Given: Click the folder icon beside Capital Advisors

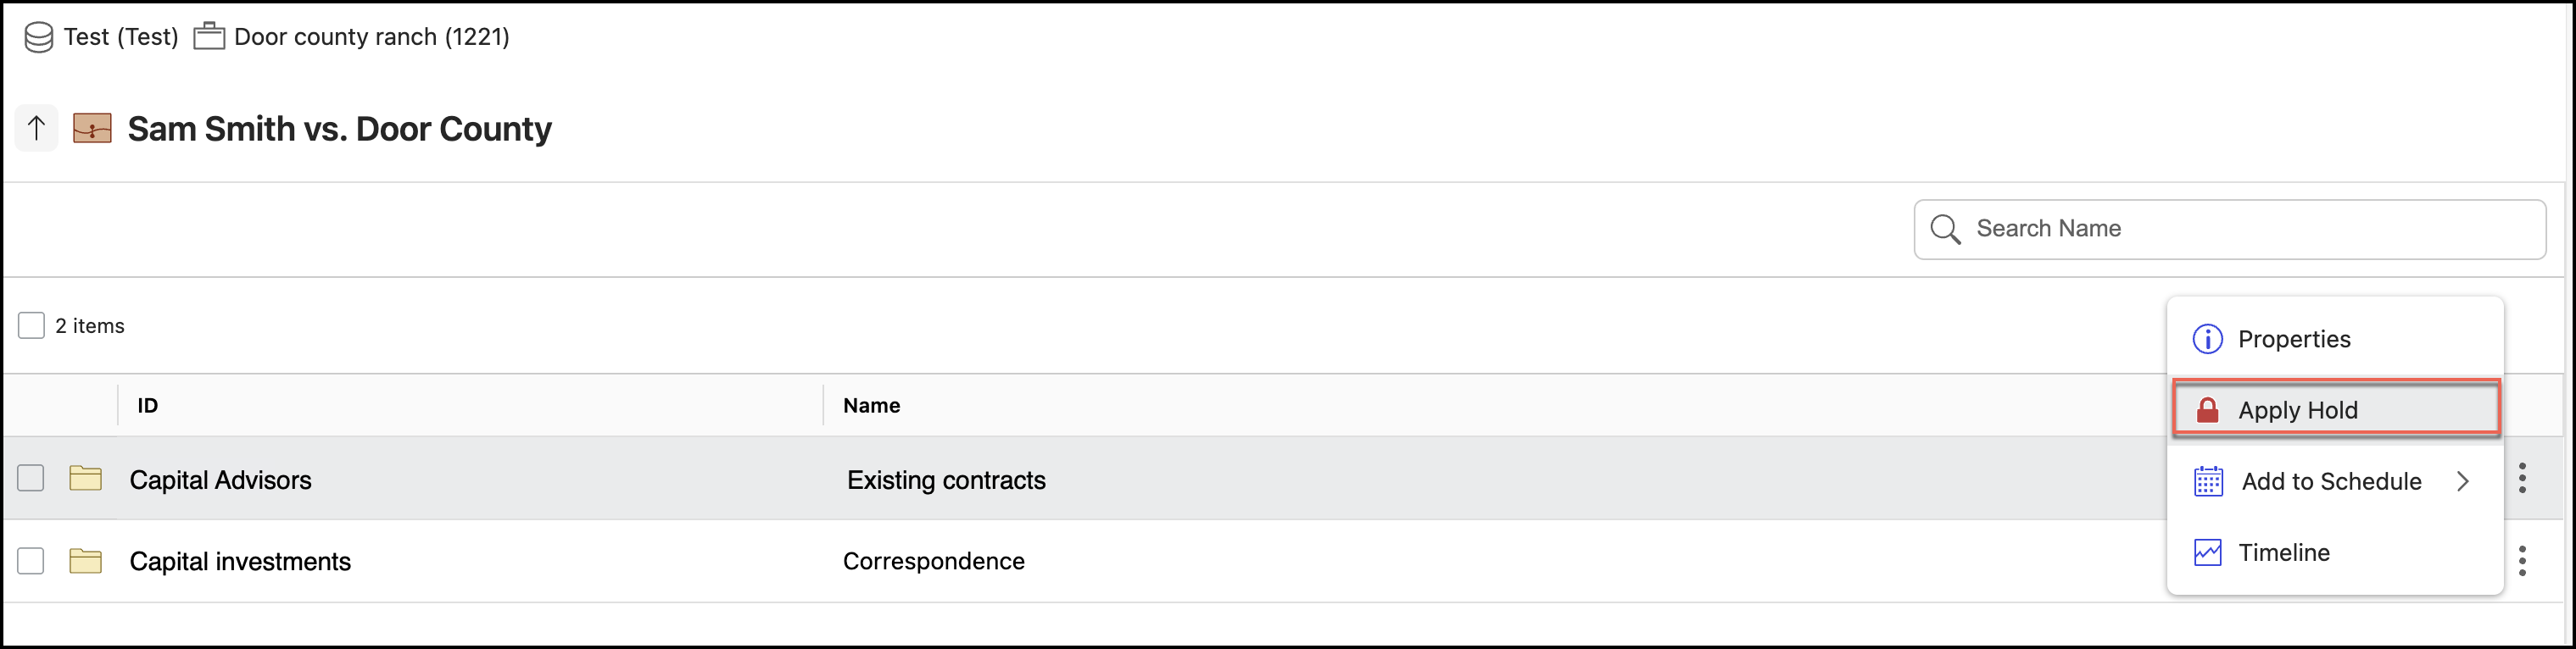Looking at the screenshot, I should 86,478.
